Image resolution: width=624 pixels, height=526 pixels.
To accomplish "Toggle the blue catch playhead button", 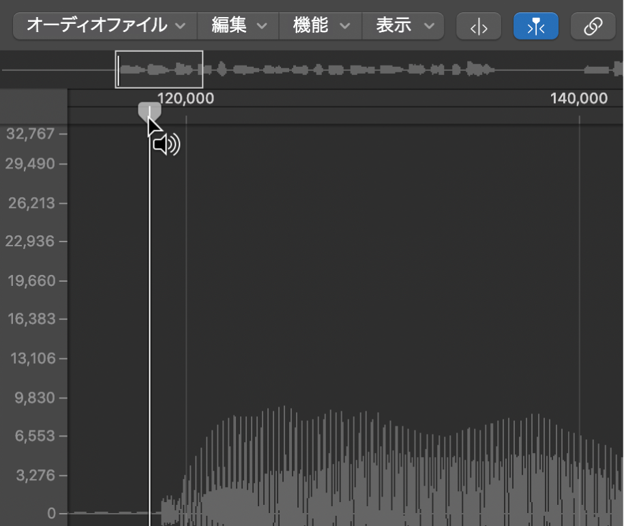I will click(x=535, y=26).
